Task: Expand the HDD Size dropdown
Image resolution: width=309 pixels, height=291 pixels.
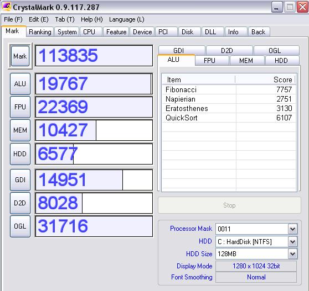Action: (292, 254)
